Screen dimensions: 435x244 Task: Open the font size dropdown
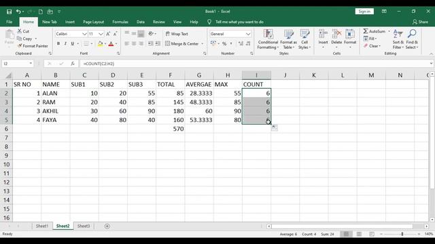click(101, 34)
